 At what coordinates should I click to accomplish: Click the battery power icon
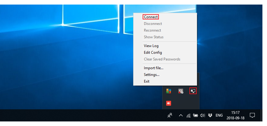(195, 115)
